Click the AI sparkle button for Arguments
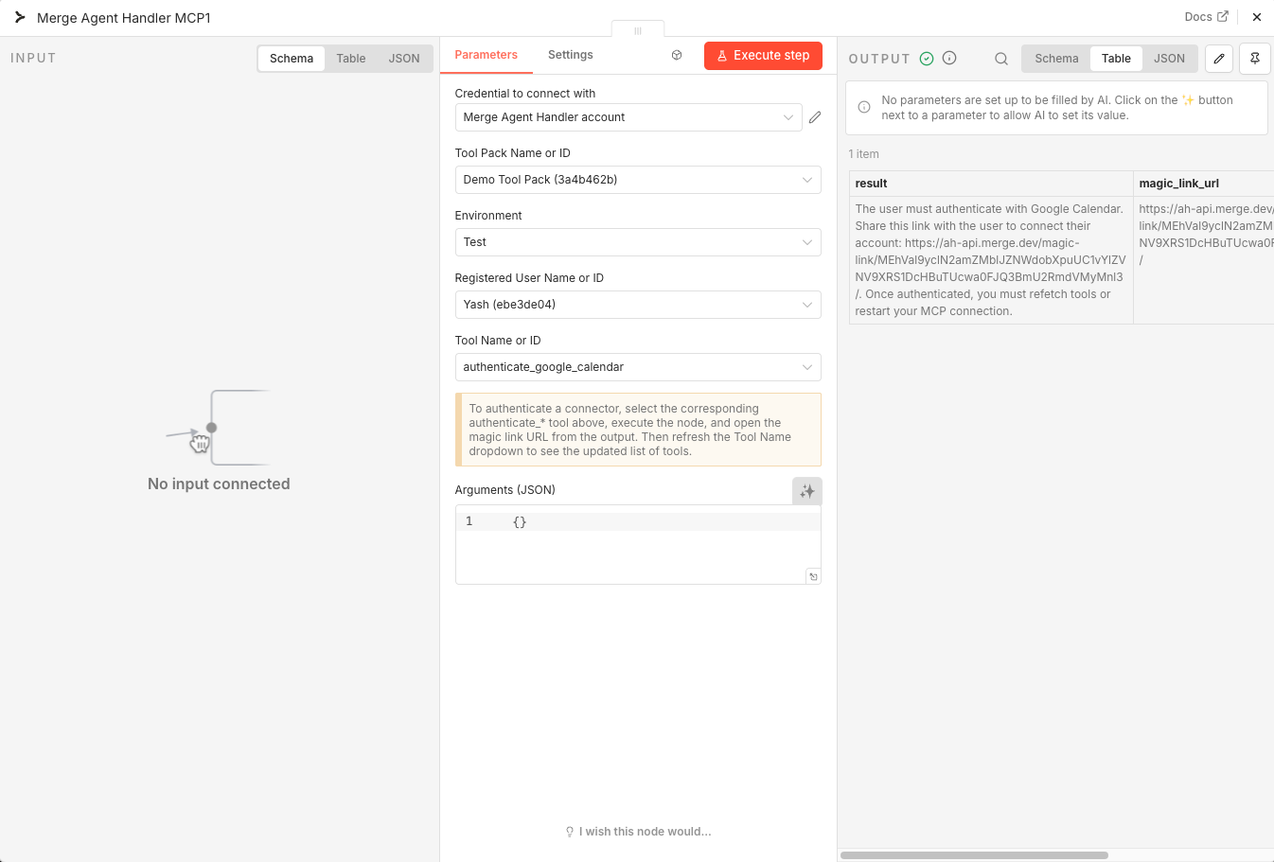Viewport: 1274px width, 862px height. tap(807, 491)
